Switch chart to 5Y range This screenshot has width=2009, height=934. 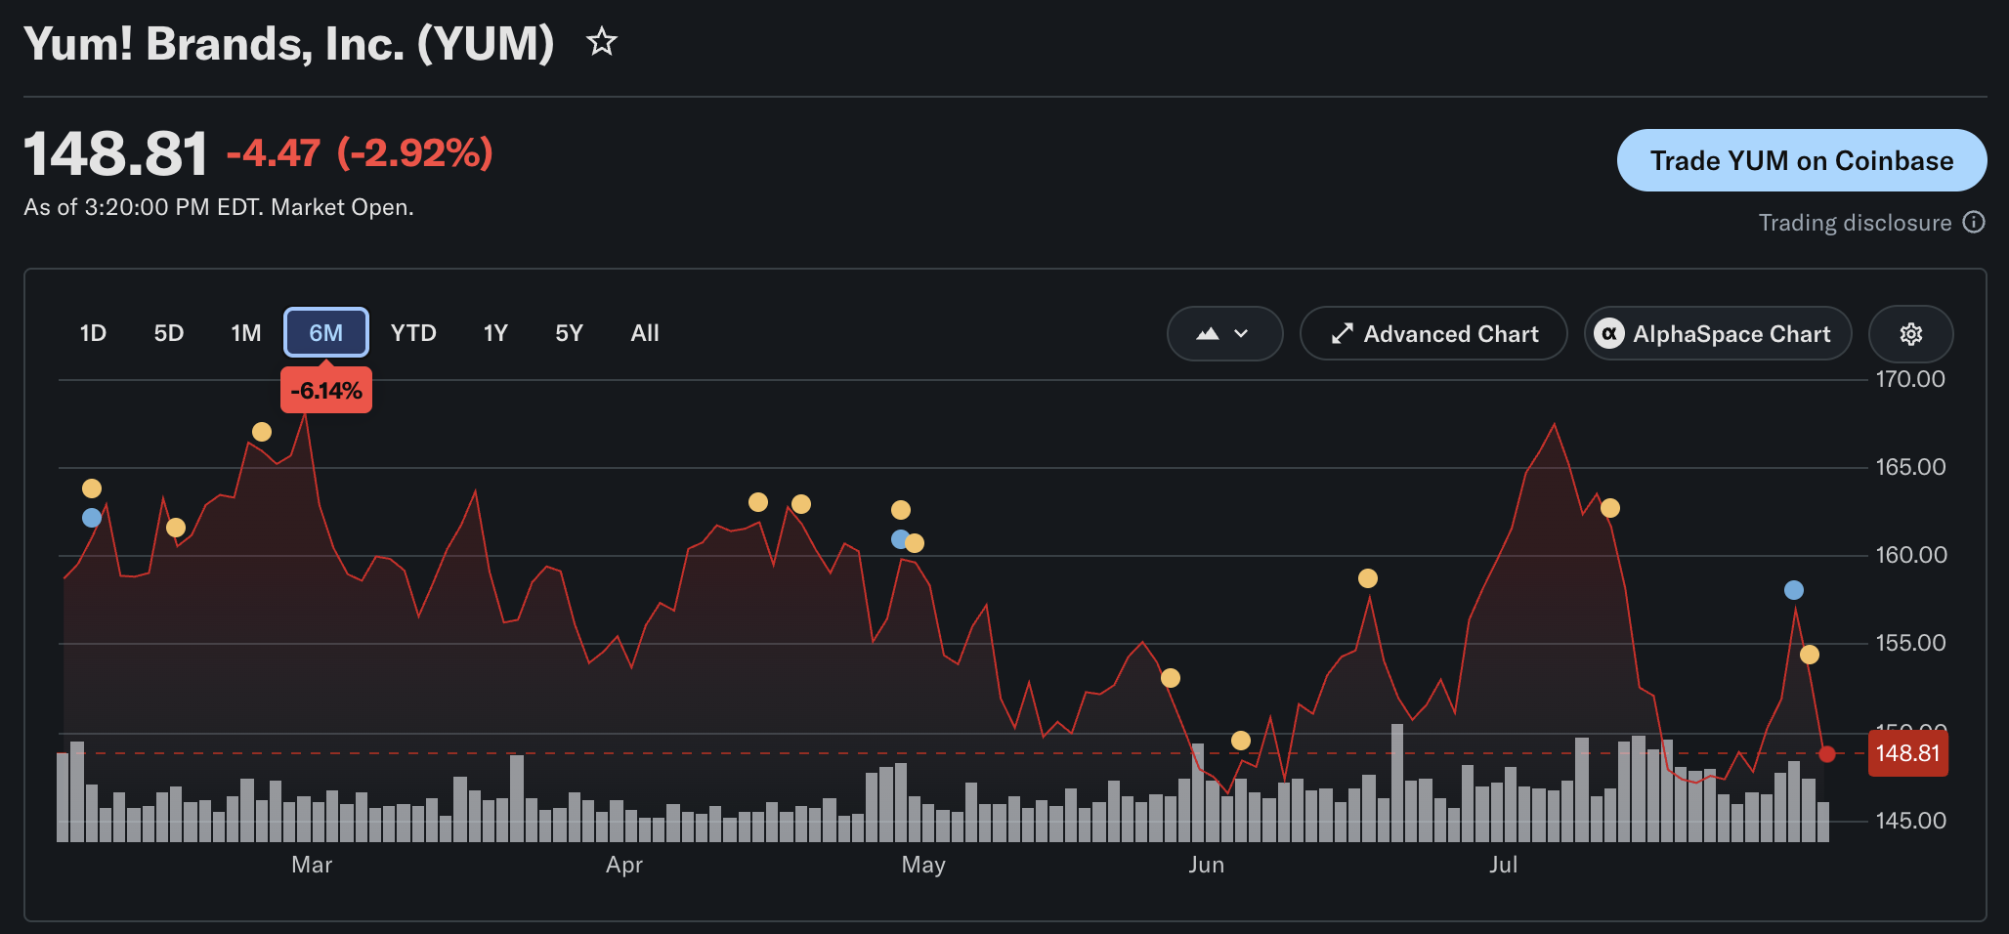point(569,333)
